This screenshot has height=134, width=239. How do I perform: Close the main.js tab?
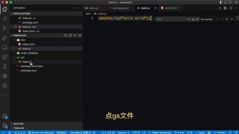pos(155,8)
